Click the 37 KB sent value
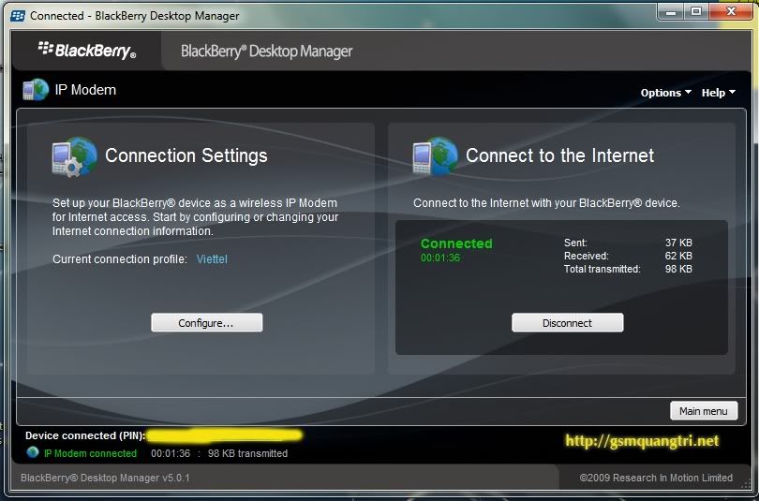 [678, 243]
